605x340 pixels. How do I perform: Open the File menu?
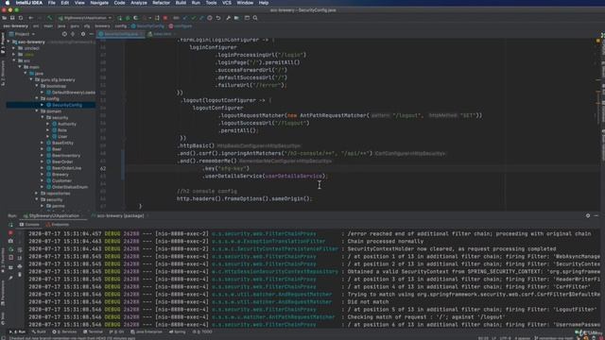(51, 3)
